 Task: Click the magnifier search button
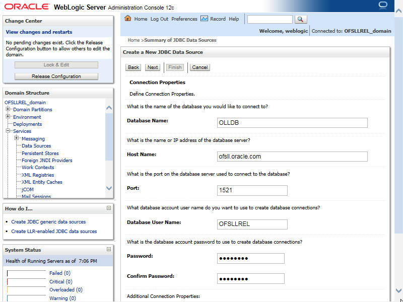coord(300,19)
